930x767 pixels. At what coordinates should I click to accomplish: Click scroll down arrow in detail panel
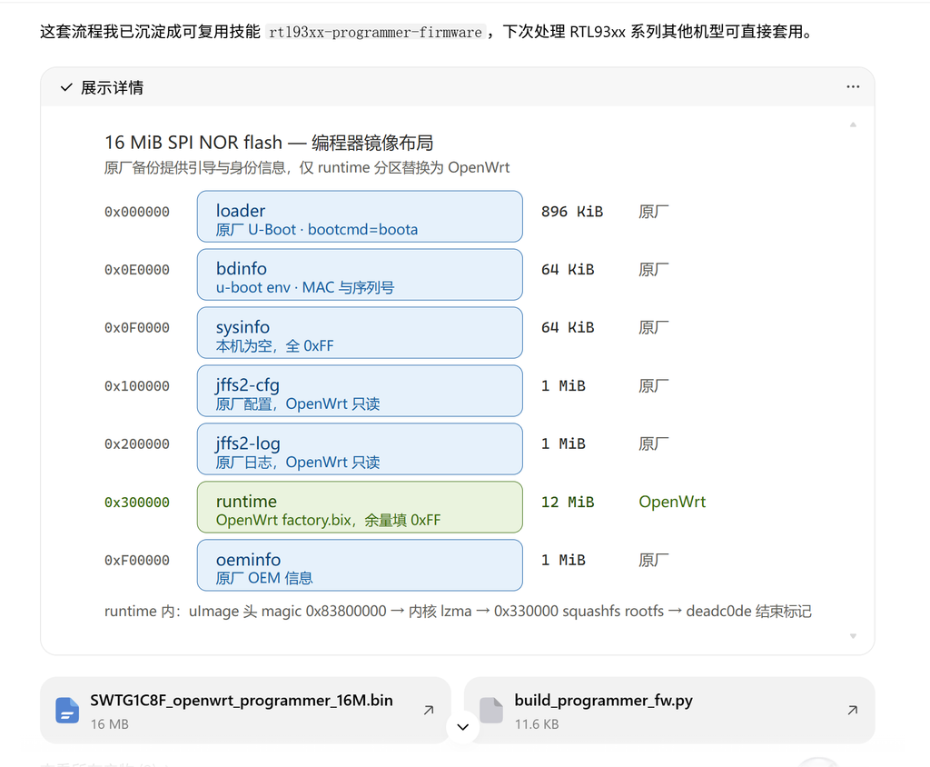tap(853, 636)
